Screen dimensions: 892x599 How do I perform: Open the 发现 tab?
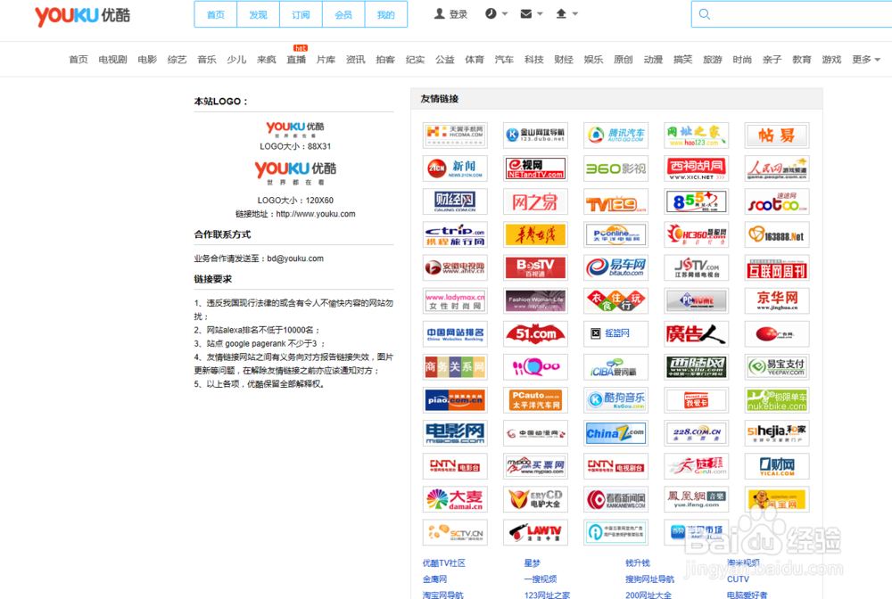coord(259,15)
